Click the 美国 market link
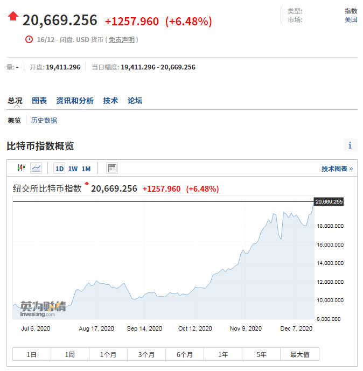Image resolution: width=363 pixels, height=371 pixels. click(351, 19)
